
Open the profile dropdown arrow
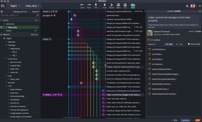[196, 6]
